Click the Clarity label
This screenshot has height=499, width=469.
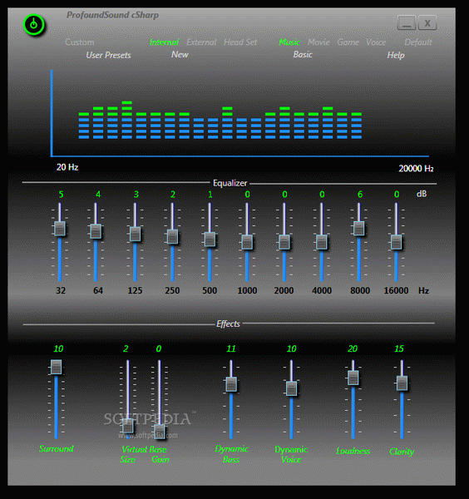point(402,452)
